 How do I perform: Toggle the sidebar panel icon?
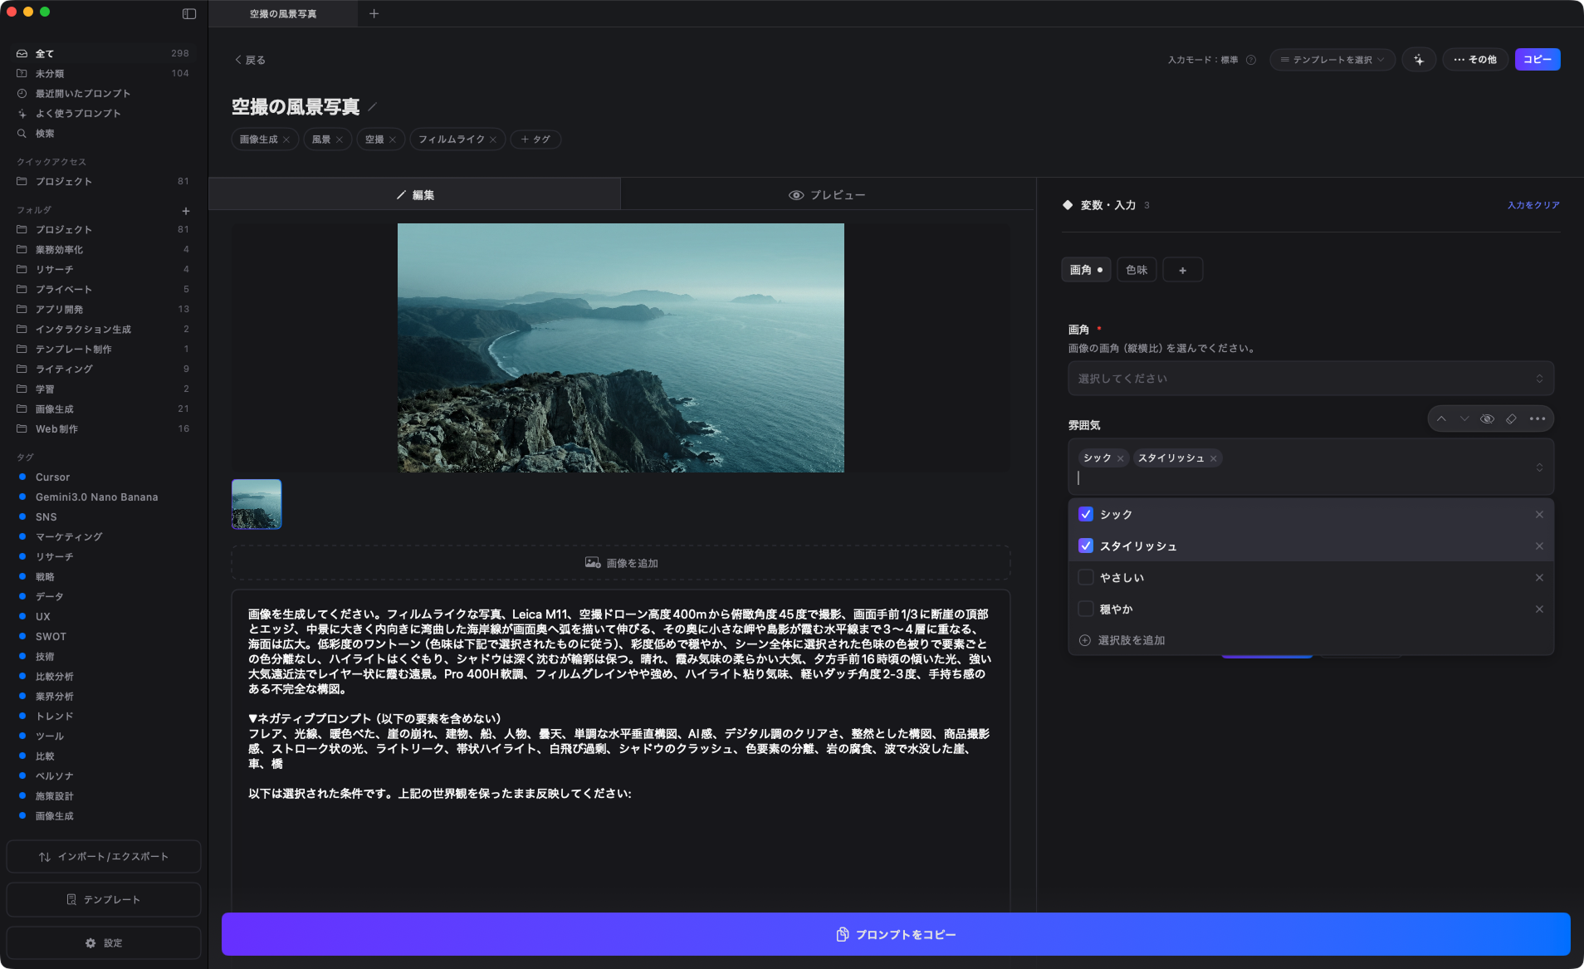click(x=189, y=13)
